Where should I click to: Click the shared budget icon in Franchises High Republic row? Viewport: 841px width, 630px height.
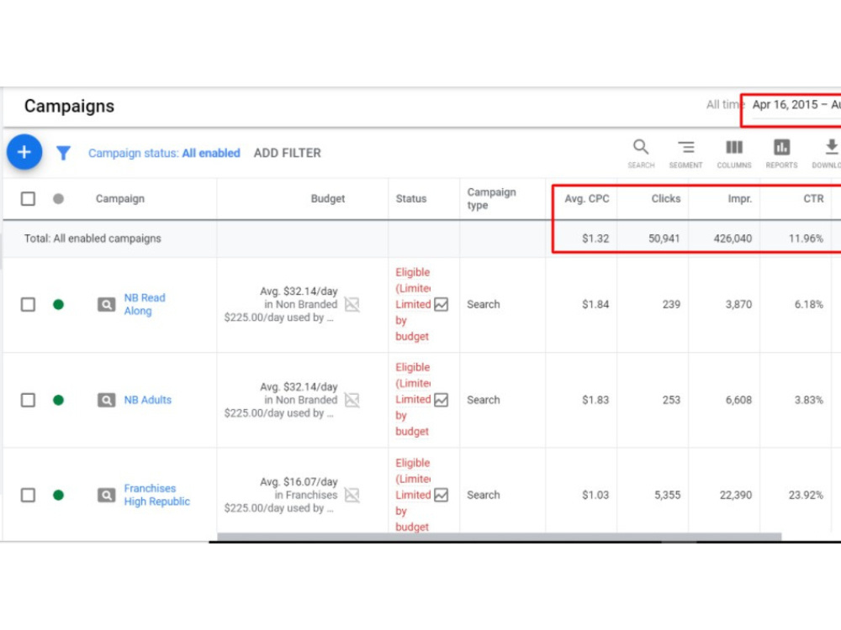pos(352,495)
